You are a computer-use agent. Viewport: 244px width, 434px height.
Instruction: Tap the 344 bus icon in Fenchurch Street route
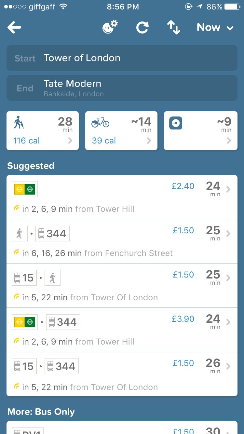(x=52, y=234)
